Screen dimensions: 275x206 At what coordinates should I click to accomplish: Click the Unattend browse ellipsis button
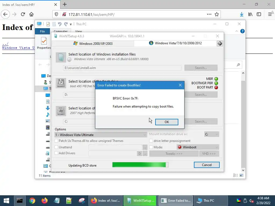[145, 148]
